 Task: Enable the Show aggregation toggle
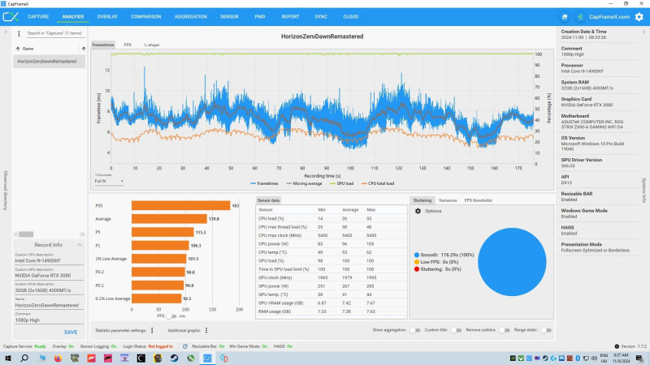[x=415, y=330]
